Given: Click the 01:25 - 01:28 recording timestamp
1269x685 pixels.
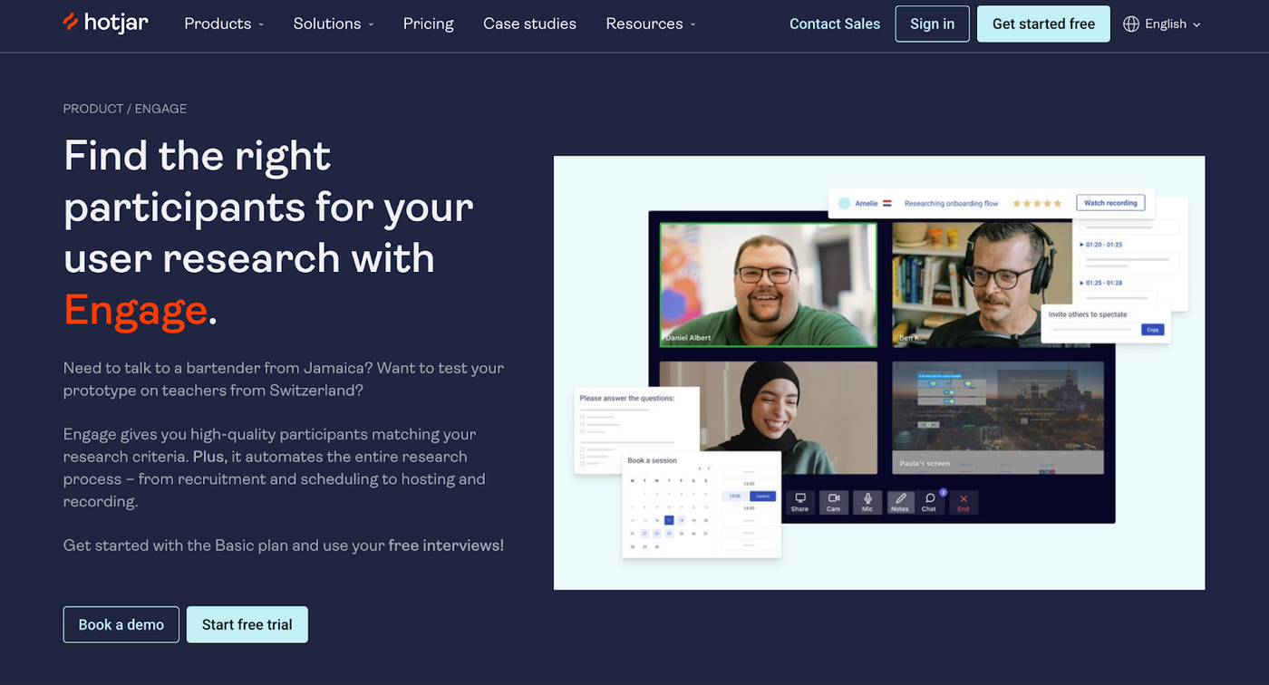Looking at the screenshot, I should pos(1100,283).
